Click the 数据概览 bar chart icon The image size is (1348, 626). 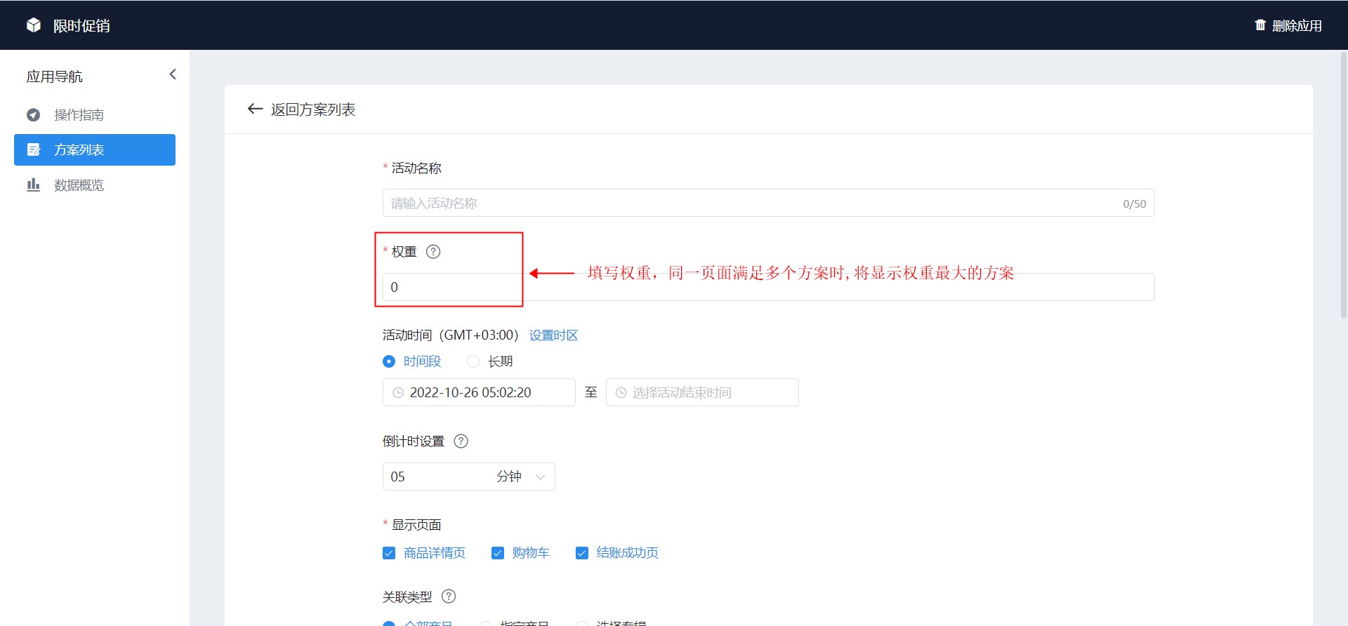(33, 185)
